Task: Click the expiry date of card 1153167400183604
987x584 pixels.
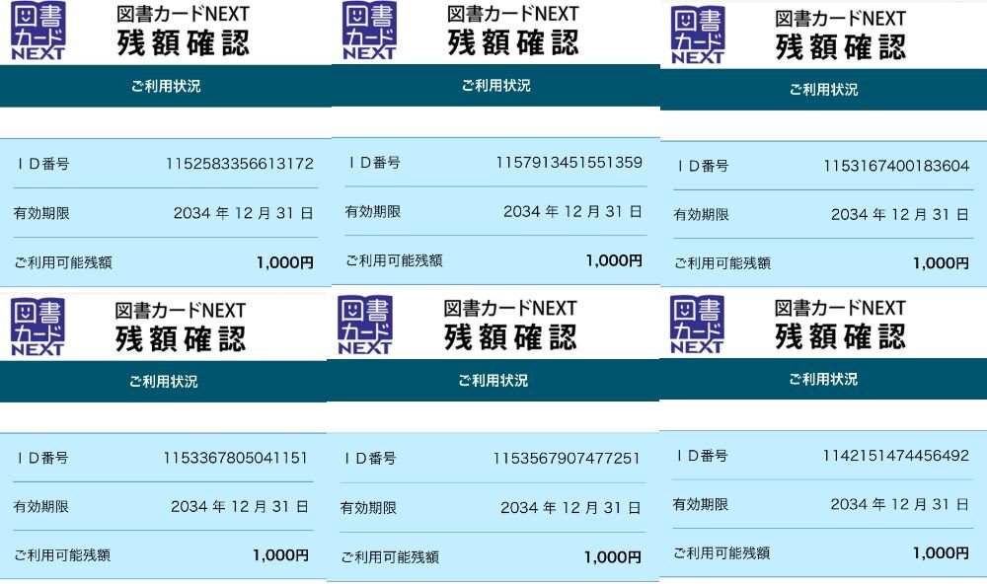Action: pyautogui.click(x=900, y=215)
